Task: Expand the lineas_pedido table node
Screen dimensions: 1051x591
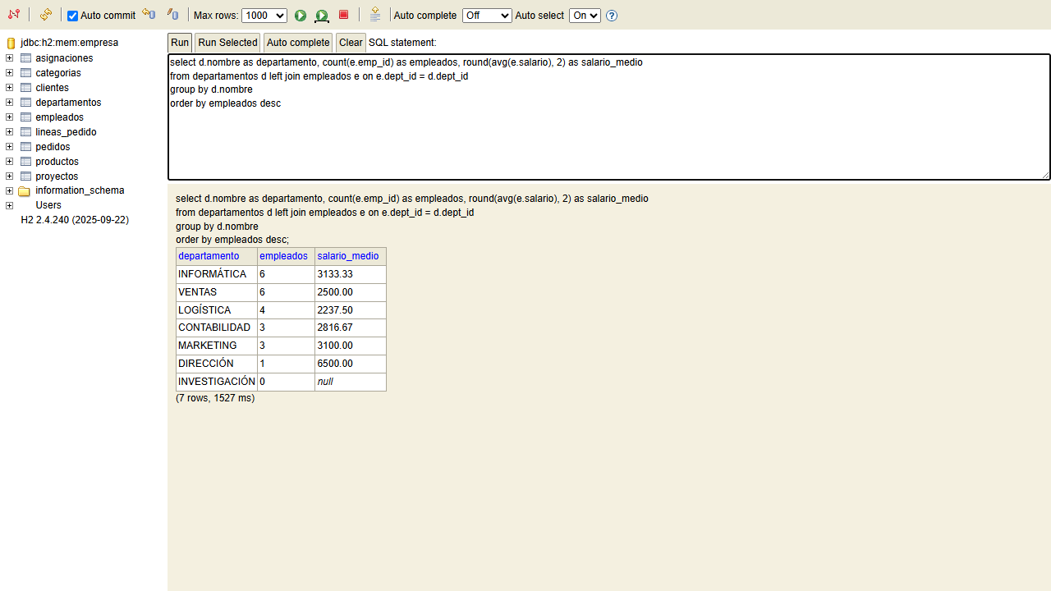Action: click(x=9, y=132)
